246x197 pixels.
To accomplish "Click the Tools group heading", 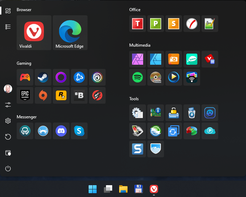I will pyautogui.click(x=134, y=99).
